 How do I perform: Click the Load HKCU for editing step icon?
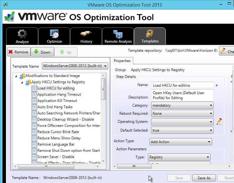click(34, 89)
